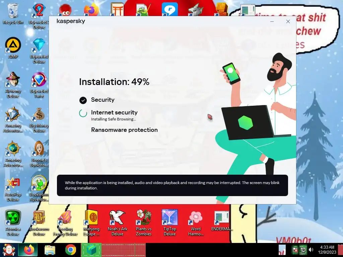This screenshot has width=343, height=257.
Task: Click the Internet security loading spinner
Action: click(83, 113)
